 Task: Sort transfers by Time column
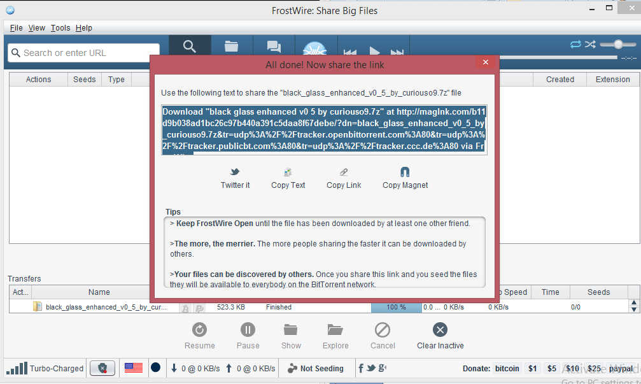tap(550, 292)
